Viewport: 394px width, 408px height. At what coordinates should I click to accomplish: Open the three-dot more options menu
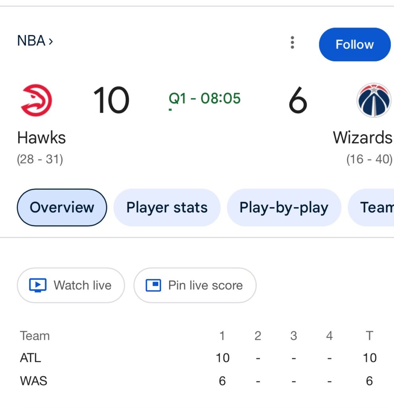293,42
